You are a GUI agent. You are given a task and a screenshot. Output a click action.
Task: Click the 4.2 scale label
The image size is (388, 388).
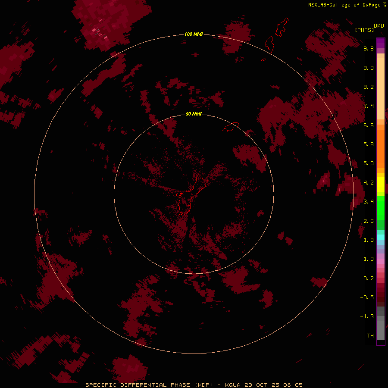coord(369,183)
